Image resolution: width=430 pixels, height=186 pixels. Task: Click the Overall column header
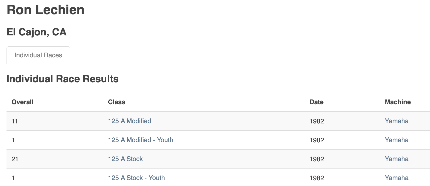coord(22,102)
